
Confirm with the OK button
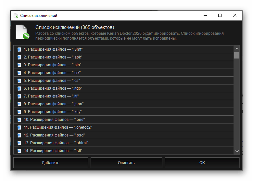click(202, 163)
